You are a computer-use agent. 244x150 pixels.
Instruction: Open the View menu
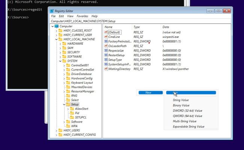[70, 16]
